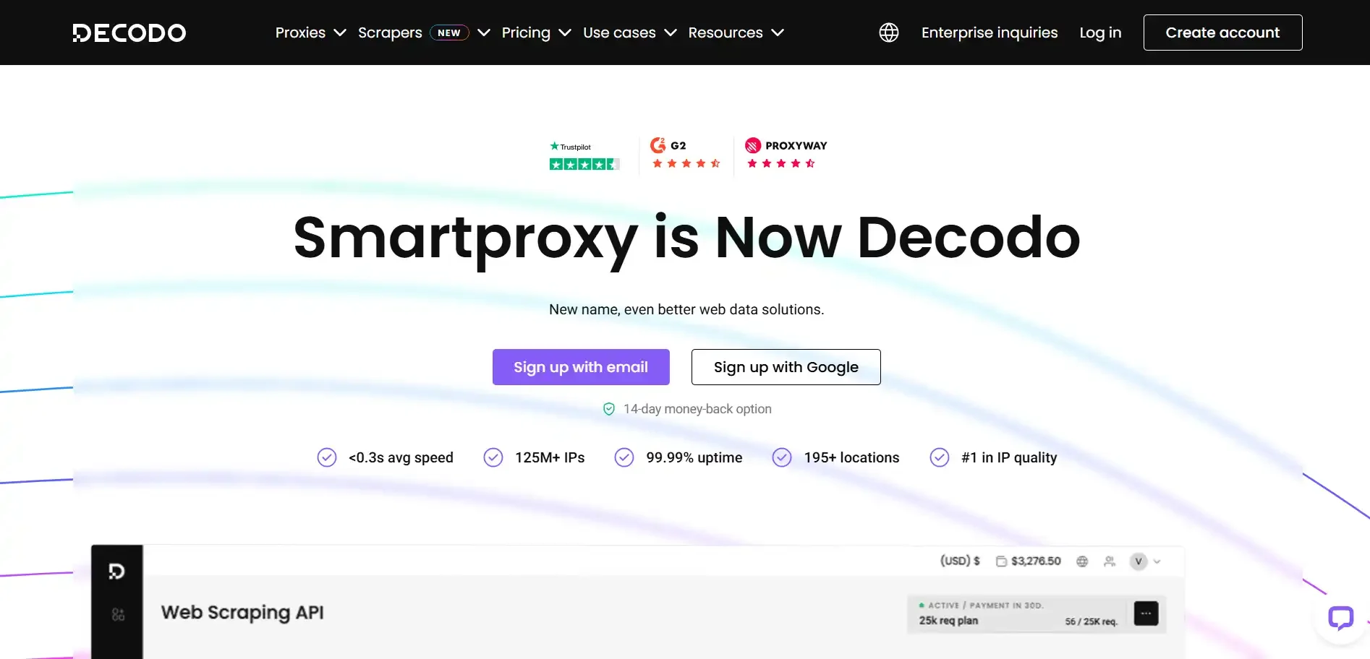Click checkmark icon beside 99.99% uptime

click(624, 457)
